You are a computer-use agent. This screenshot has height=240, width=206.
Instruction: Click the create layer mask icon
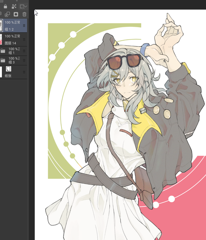16,14
